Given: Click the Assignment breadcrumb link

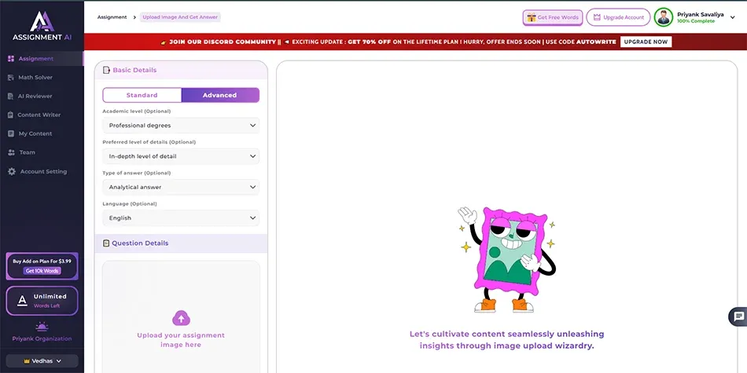Looking at the screenshot, I should (x=112, y=17).
